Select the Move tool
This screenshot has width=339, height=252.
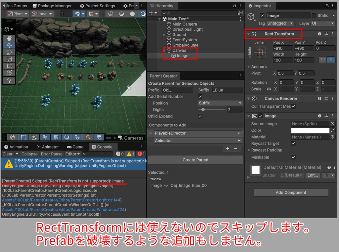[9, 45]
